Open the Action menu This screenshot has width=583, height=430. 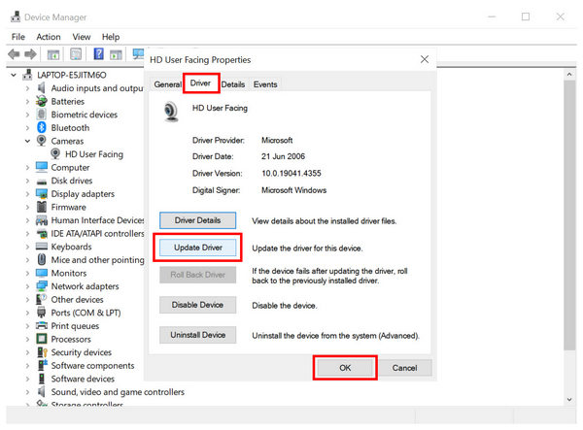49,37
